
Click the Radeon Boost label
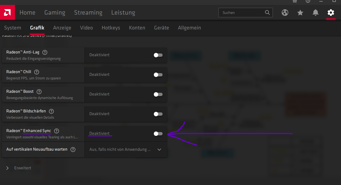[x=20, y=91]
